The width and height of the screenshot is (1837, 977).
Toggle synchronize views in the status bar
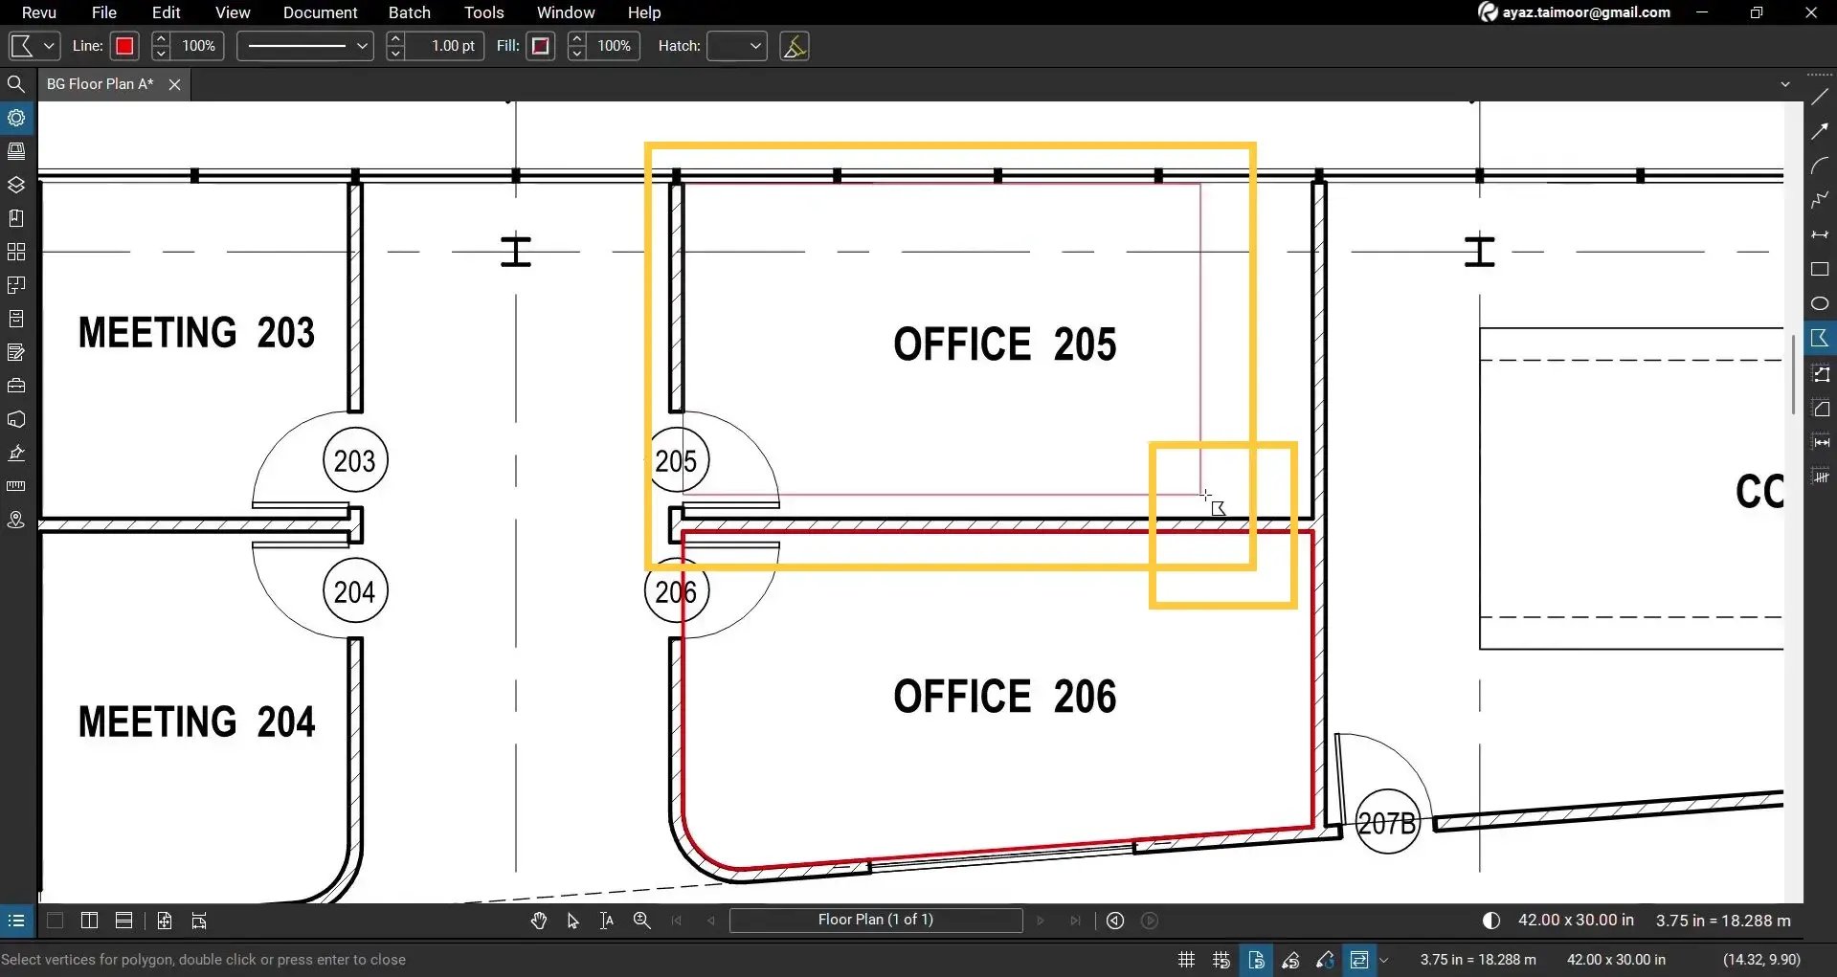tap(1360, 959)
